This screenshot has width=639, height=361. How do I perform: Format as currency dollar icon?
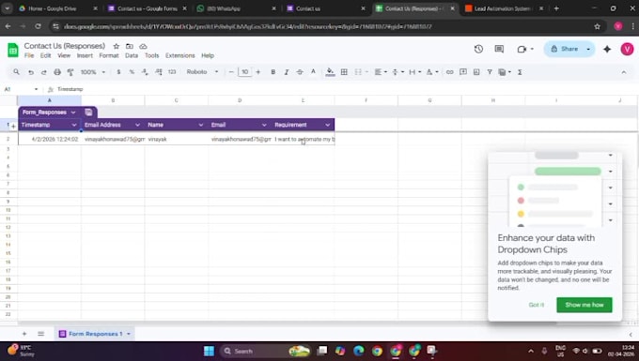(x=118, y=72)
